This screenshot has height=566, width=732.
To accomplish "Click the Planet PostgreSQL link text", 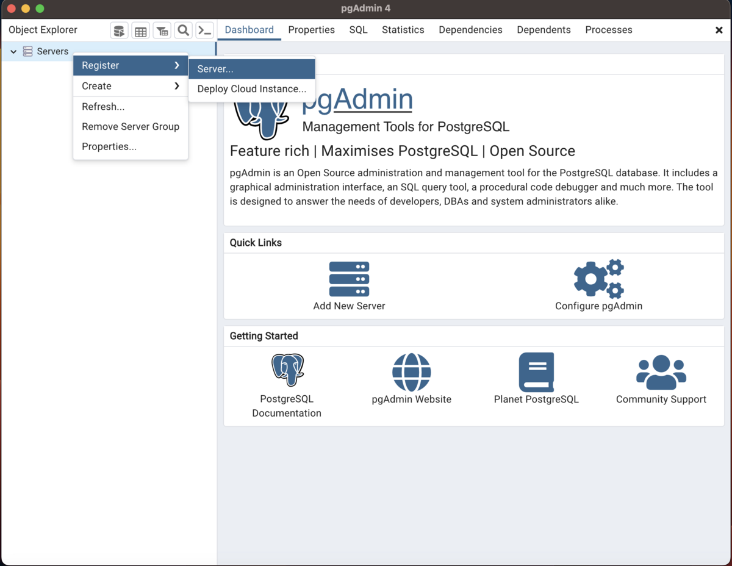I will [x=536, y=399].
